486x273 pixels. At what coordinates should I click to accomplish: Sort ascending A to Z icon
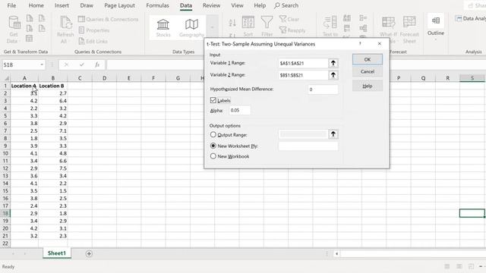click(x=232, y=22)
